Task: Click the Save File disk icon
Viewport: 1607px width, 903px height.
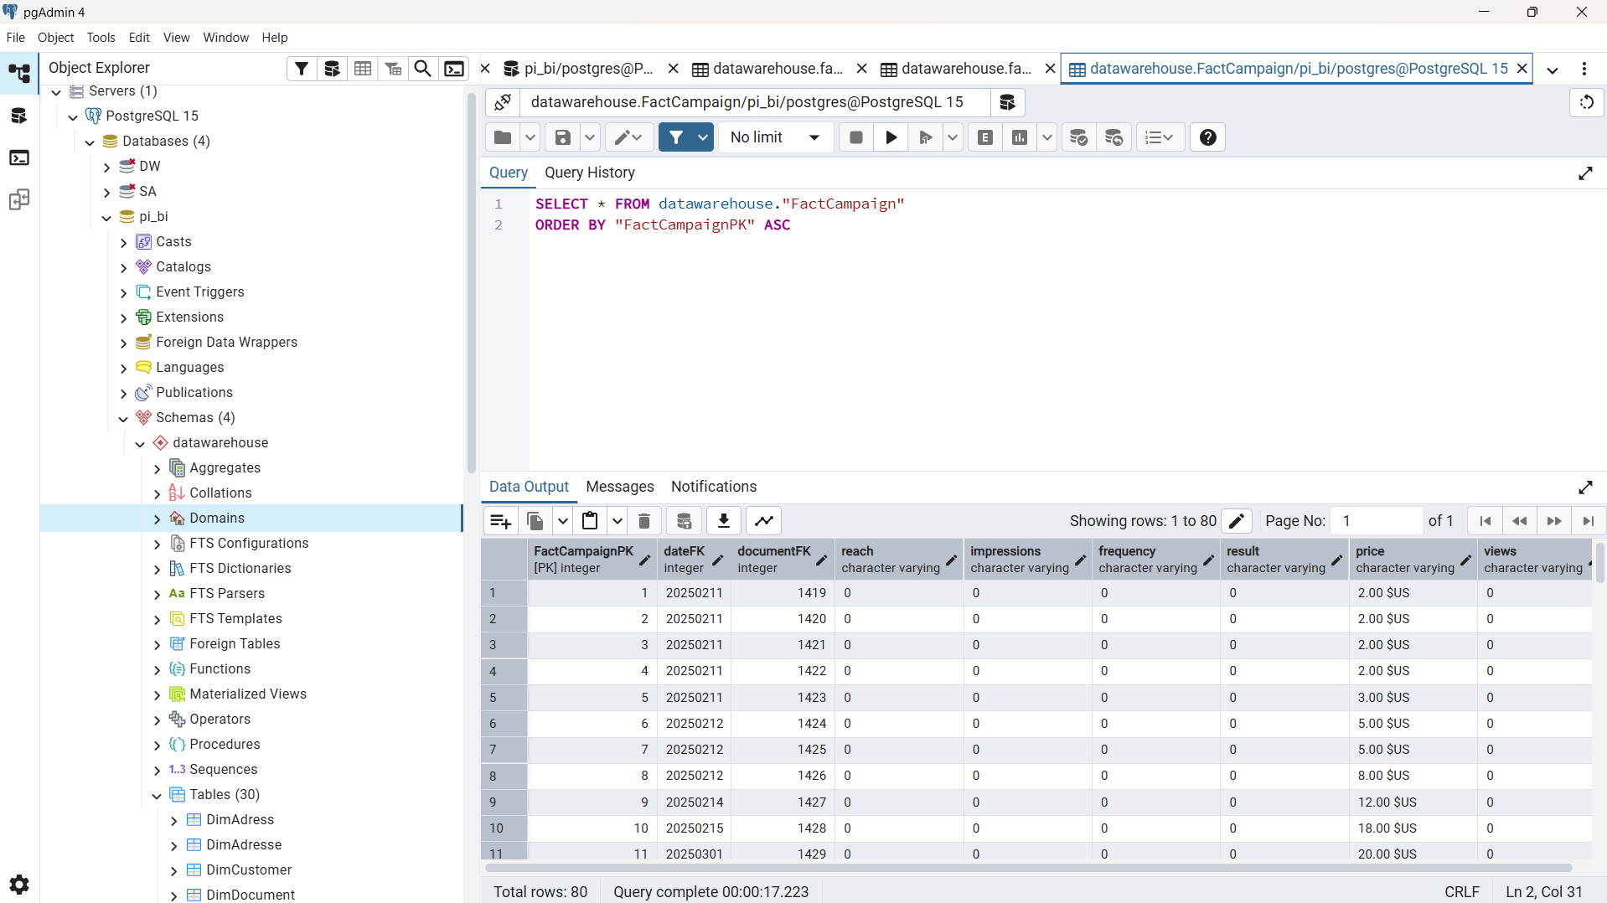Action: pyautogui.click(x=563, y=137)
